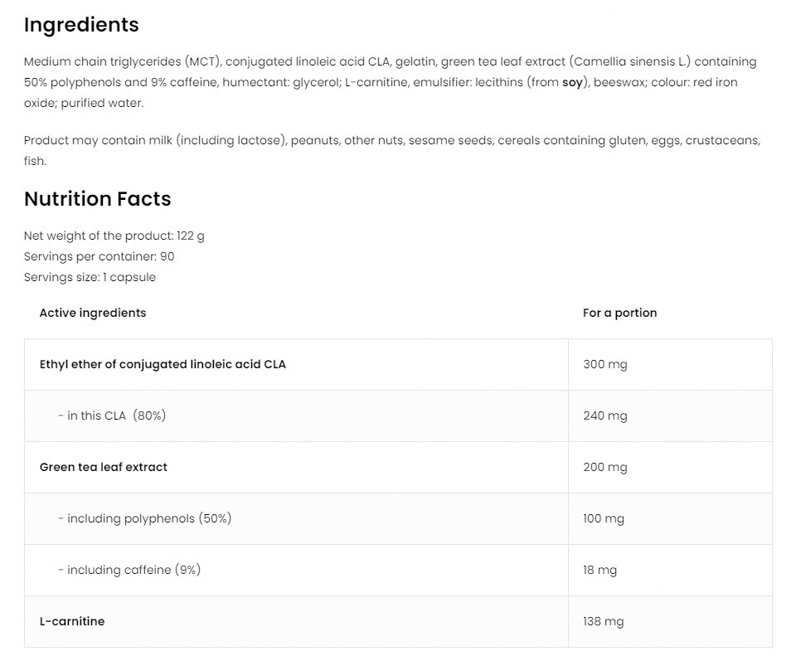Select the Active ingredients column header
Screen dimensions: 796x666
click(93, 313)
